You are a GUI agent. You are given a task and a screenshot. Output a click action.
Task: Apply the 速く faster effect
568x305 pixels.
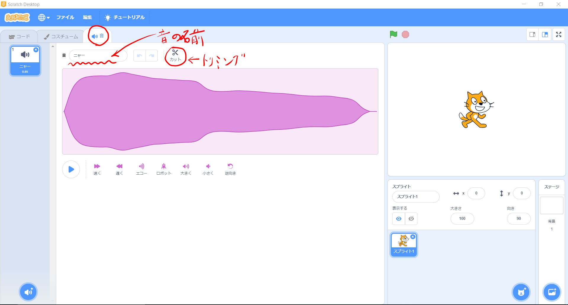[x=97, y=169]
